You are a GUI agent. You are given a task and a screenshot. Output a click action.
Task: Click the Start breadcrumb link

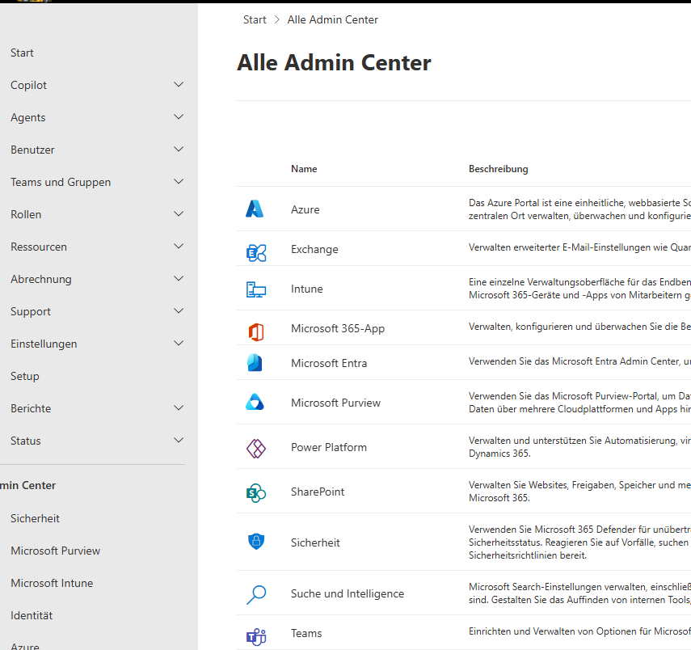tap(255, 19)
